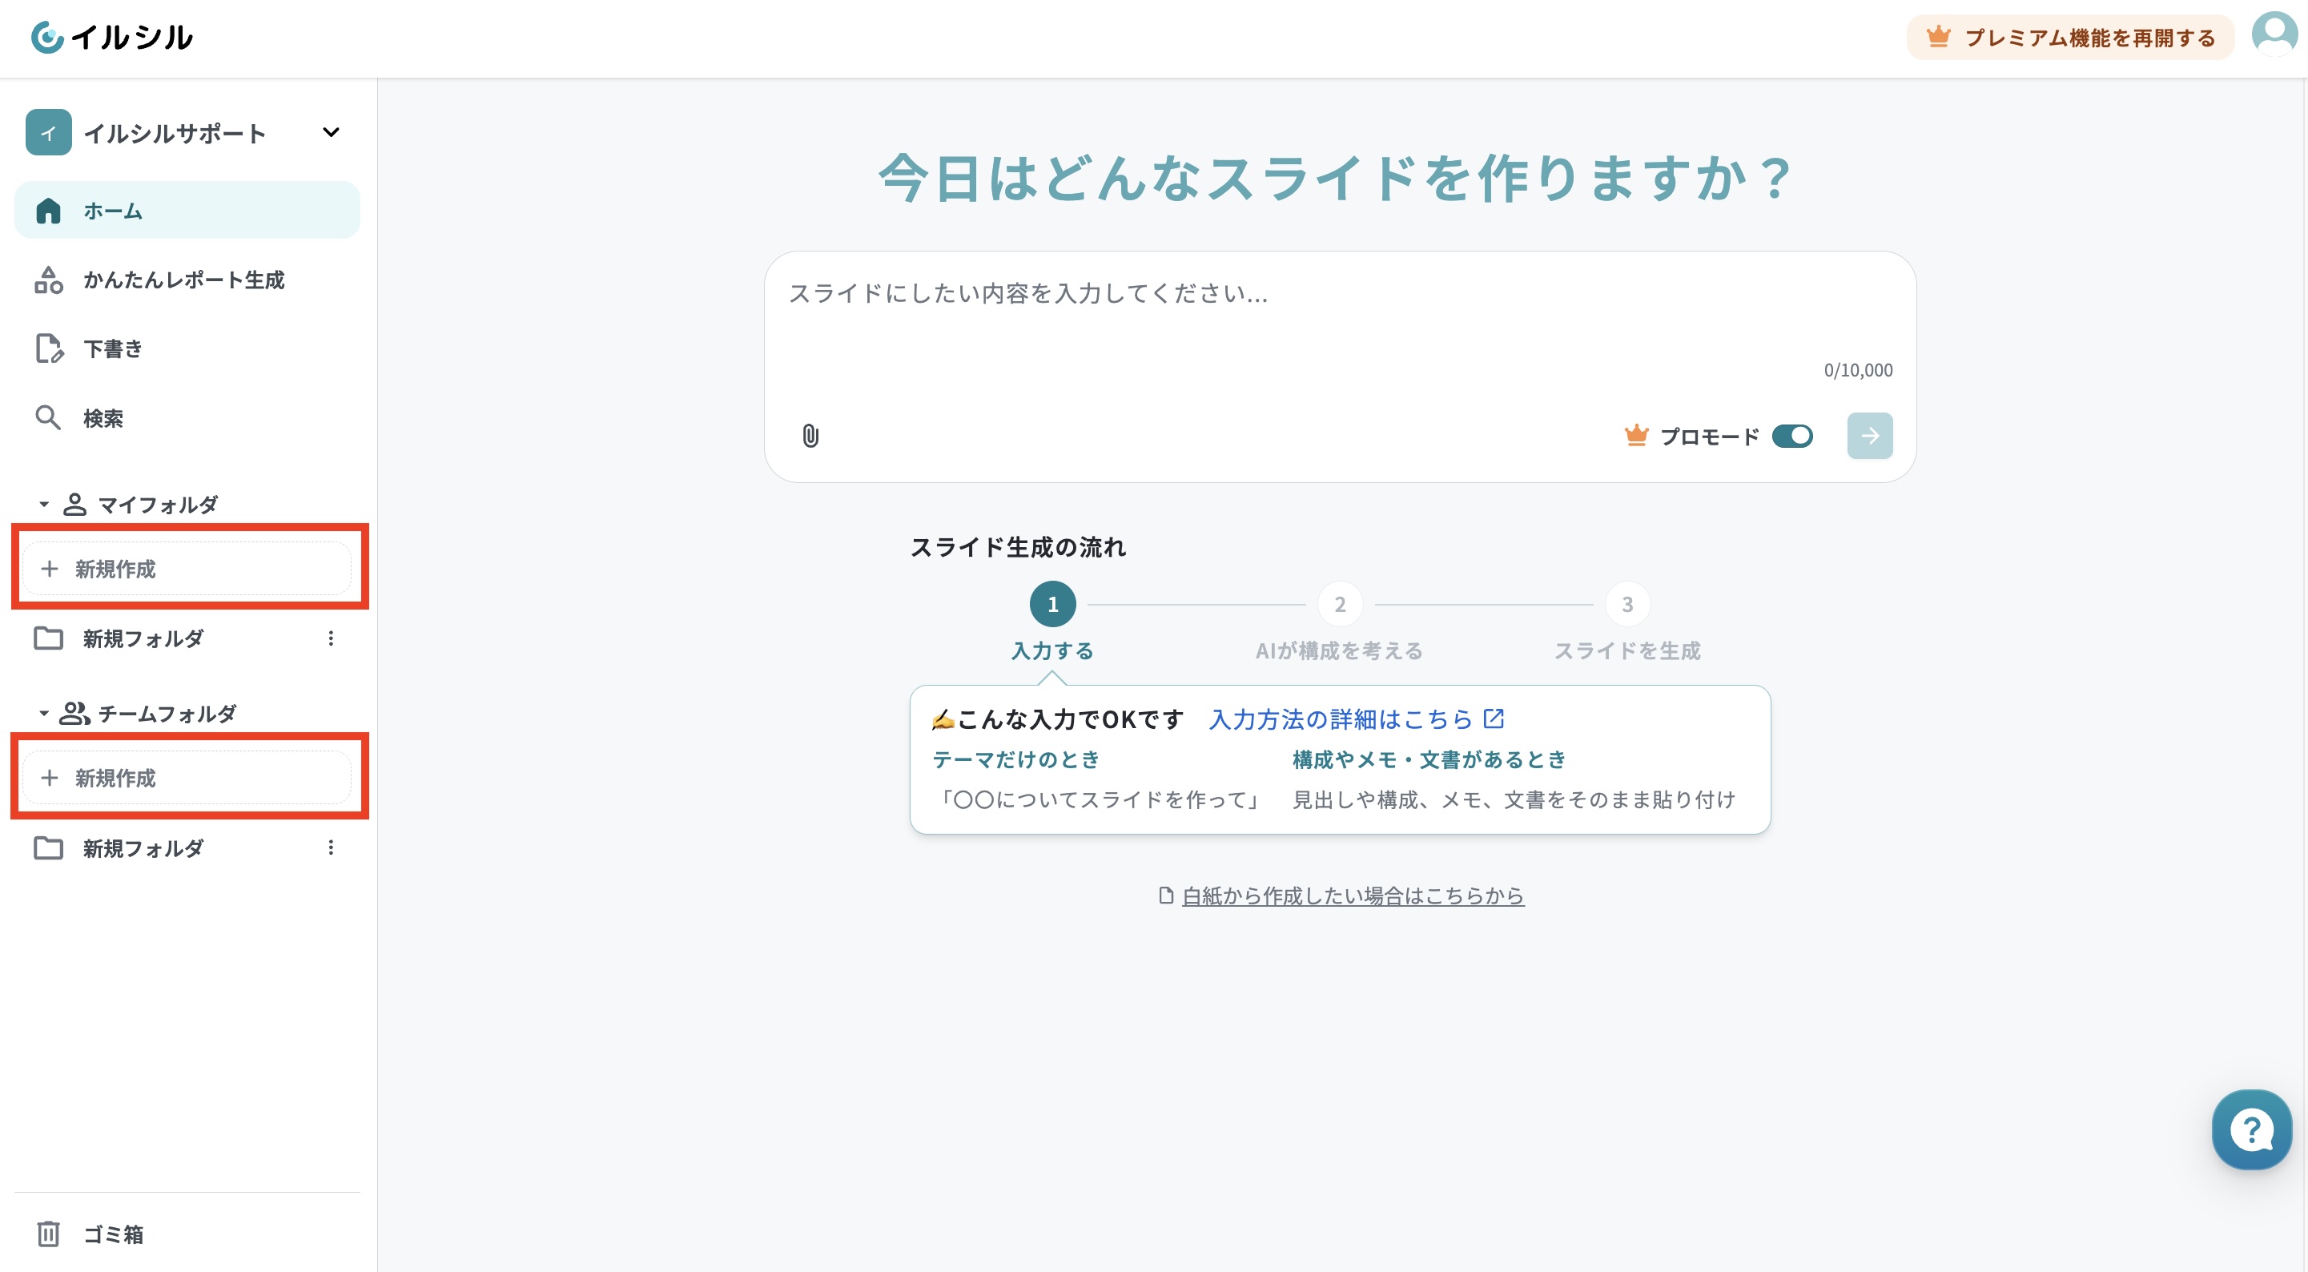Open かんたんレポート生成

[x=187, y=280]
